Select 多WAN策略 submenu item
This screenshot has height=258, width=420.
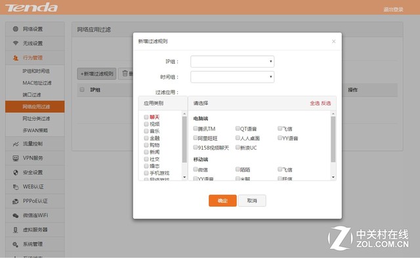[x=35, y=130]
